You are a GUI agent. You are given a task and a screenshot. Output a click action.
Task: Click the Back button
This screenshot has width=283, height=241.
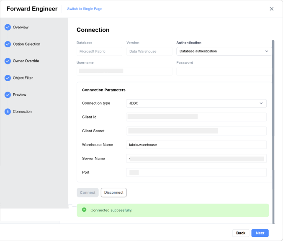(241, 233)
